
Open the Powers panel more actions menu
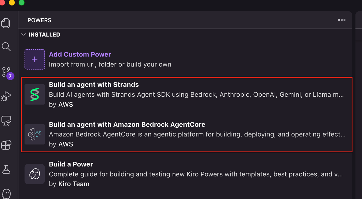tap(341, 20)
